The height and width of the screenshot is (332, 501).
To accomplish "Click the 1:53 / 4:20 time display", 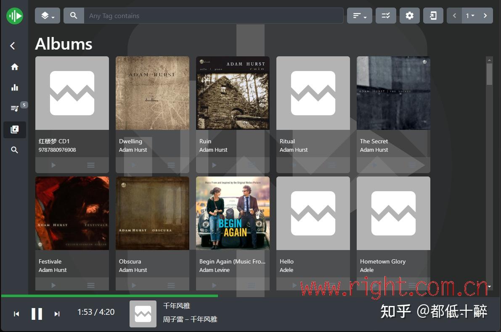I will pyautogui.click(x=96, y=312).
